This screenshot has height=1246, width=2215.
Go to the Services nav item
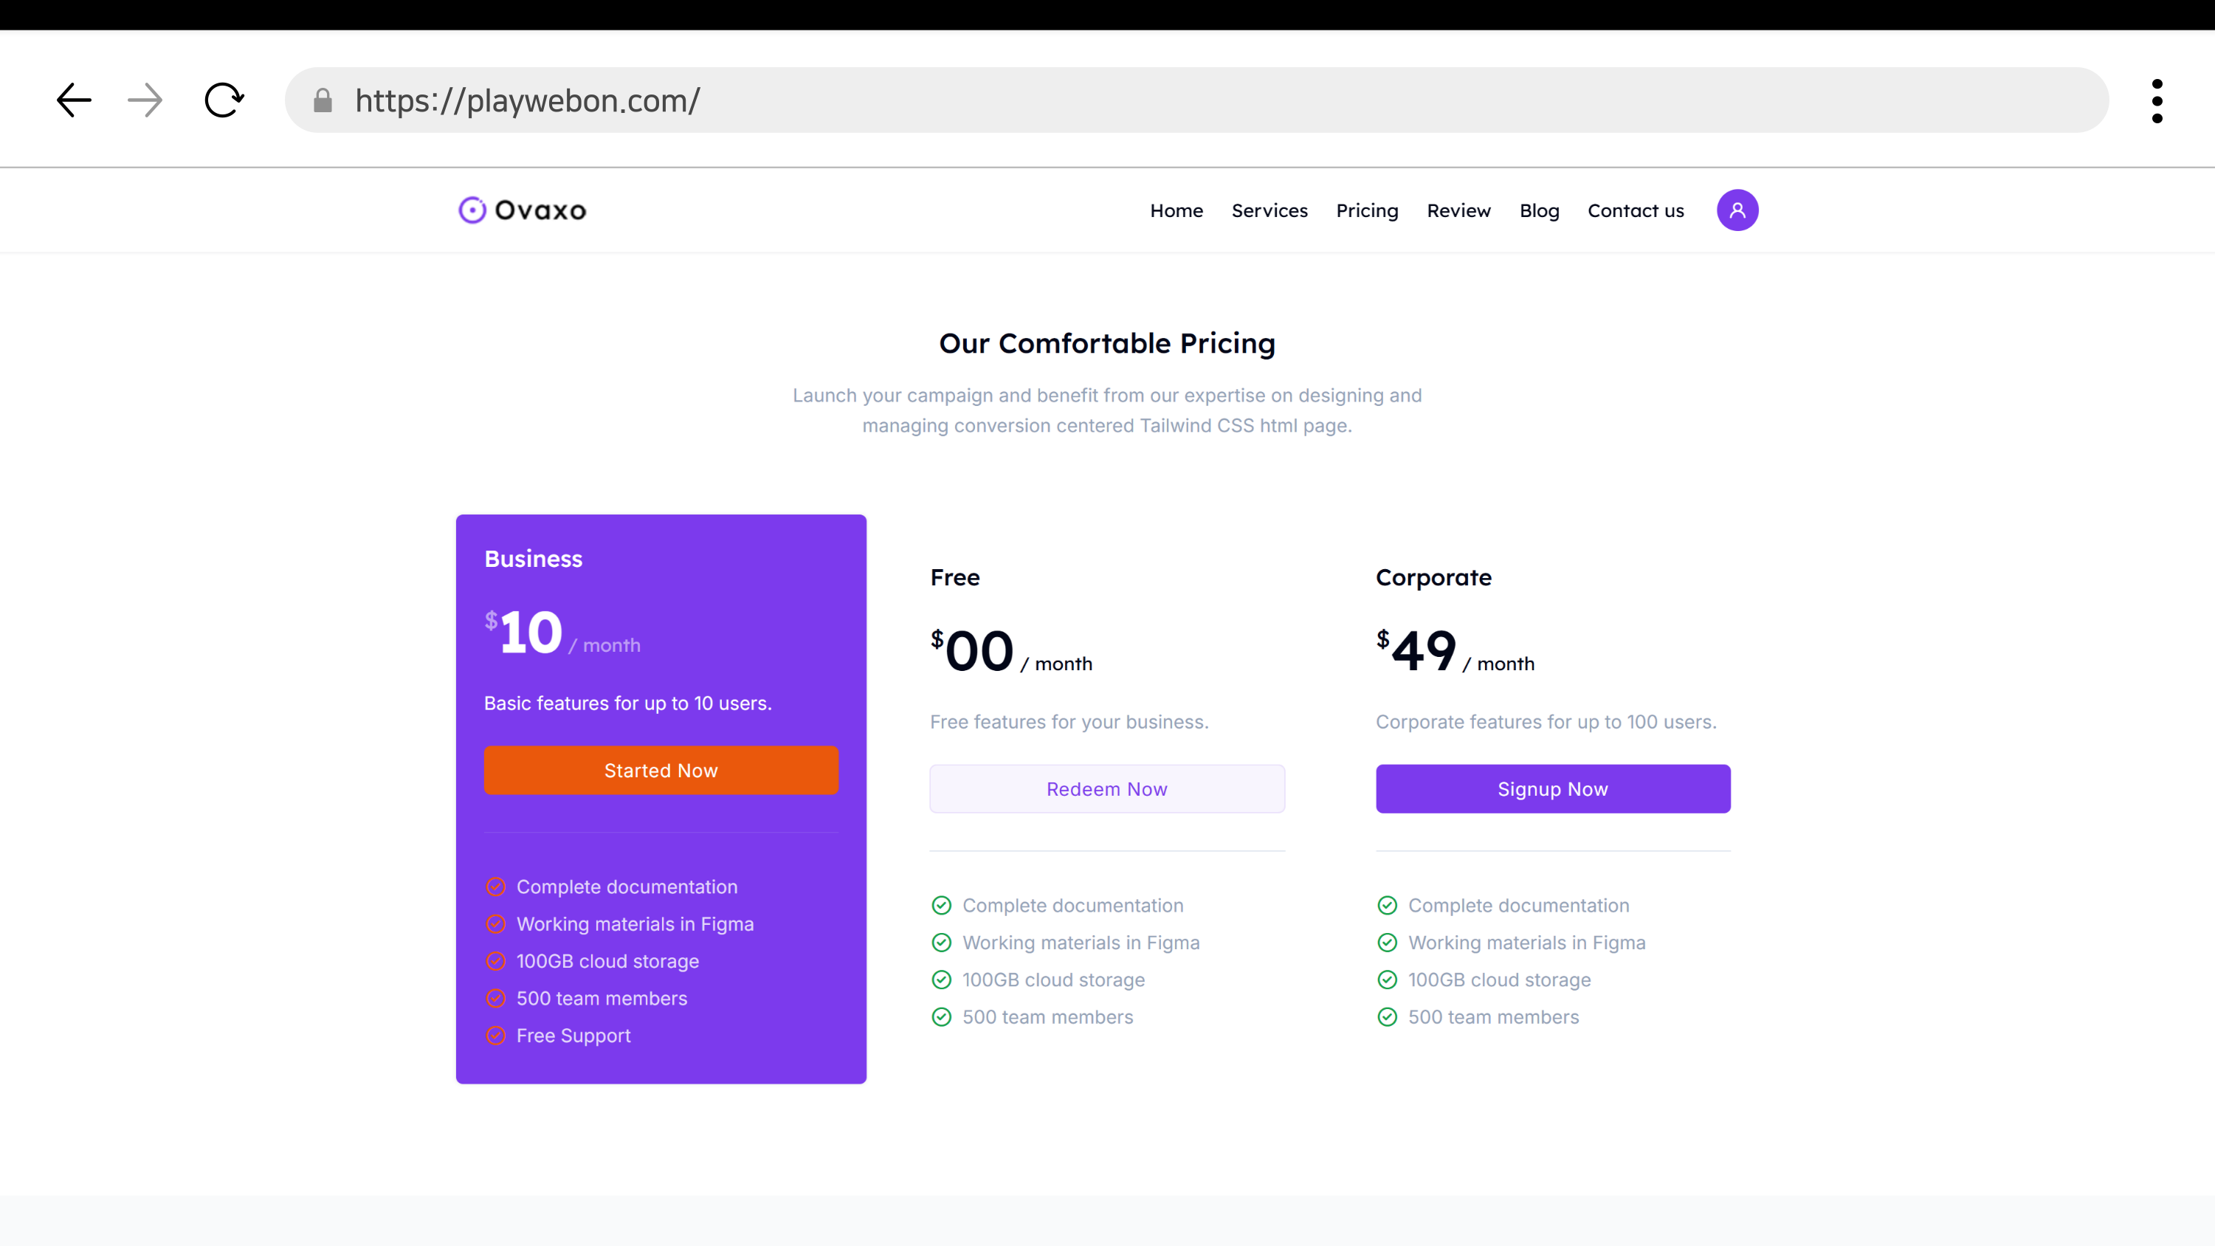click(x=1270, y=210)
